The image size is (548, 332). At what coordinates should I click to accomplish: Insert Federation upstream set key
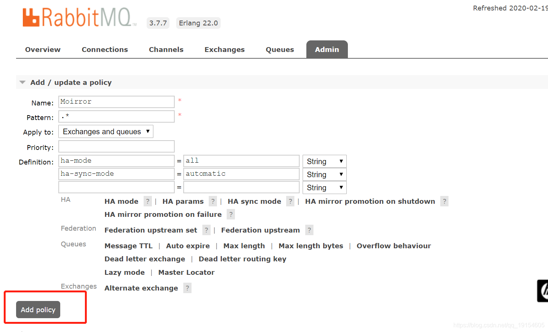[151, 230]
